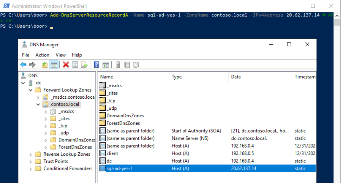Select Trust Points in the tree

[56, 161]
